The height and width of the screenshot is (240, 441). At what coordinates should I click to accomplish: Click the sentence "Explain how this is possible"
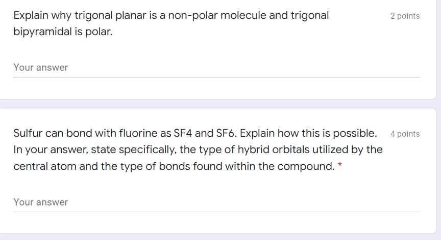pyautogui.click(x=308, y=134)
